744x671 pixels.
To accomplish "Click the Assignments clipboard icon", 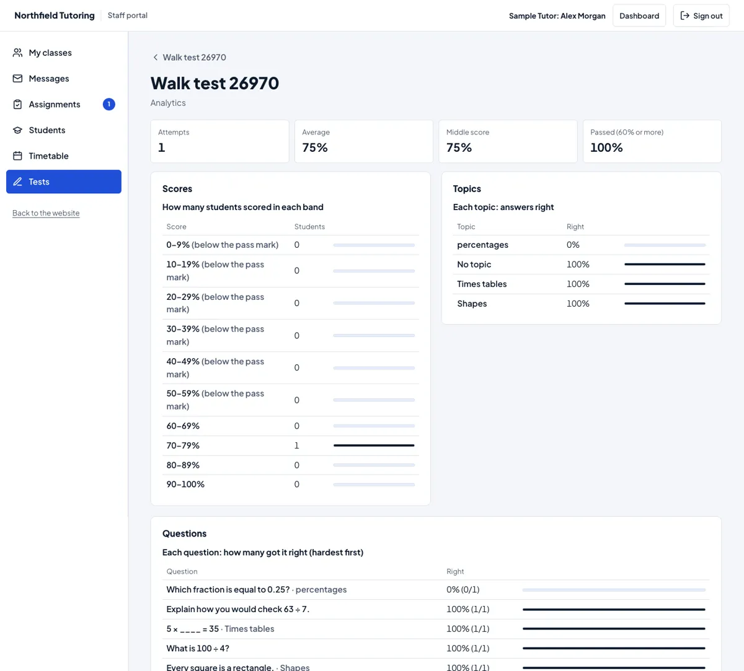I will [17, 104].
